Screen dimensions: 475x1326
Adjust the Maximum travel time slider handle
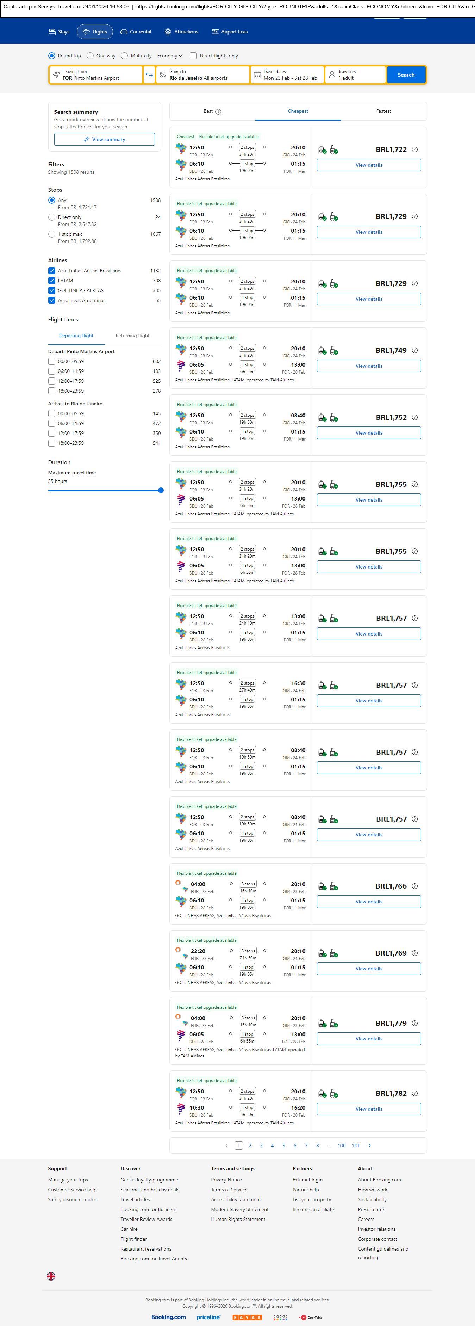coord(161,491)
